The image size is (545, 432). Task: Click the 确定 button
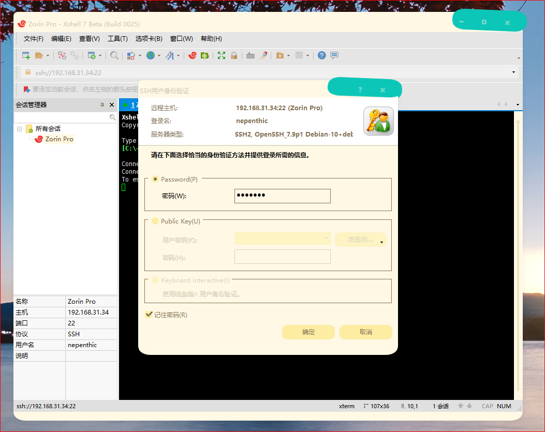pyautogui.click(x=308, y=332)
